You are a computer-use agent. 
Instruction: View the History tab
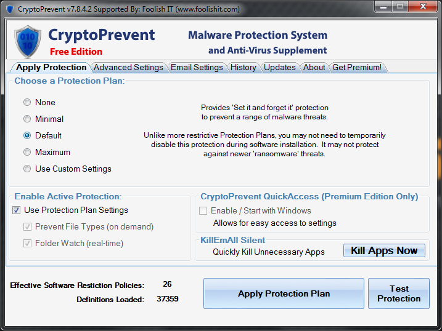pos(244,68)
